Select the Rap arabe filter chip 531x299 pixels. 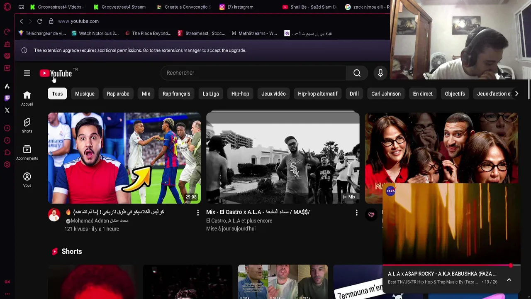118,94
